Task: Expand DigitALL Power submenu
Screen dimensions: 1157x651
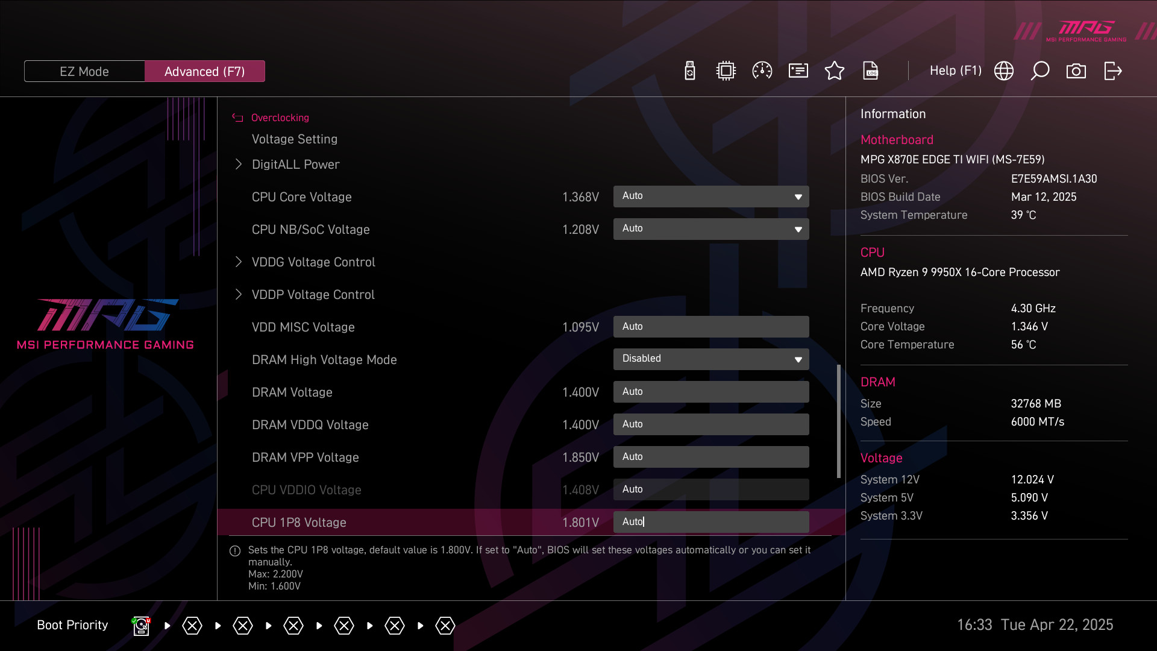Action: coord(295,165)
